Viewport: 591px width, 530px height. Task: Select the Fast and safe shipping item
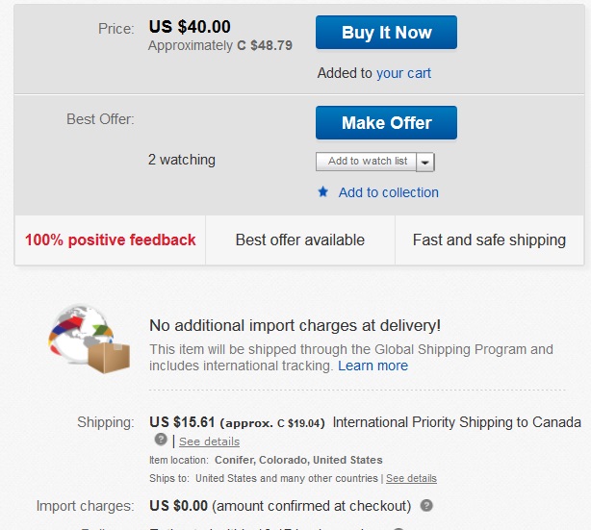coord(489,240)
